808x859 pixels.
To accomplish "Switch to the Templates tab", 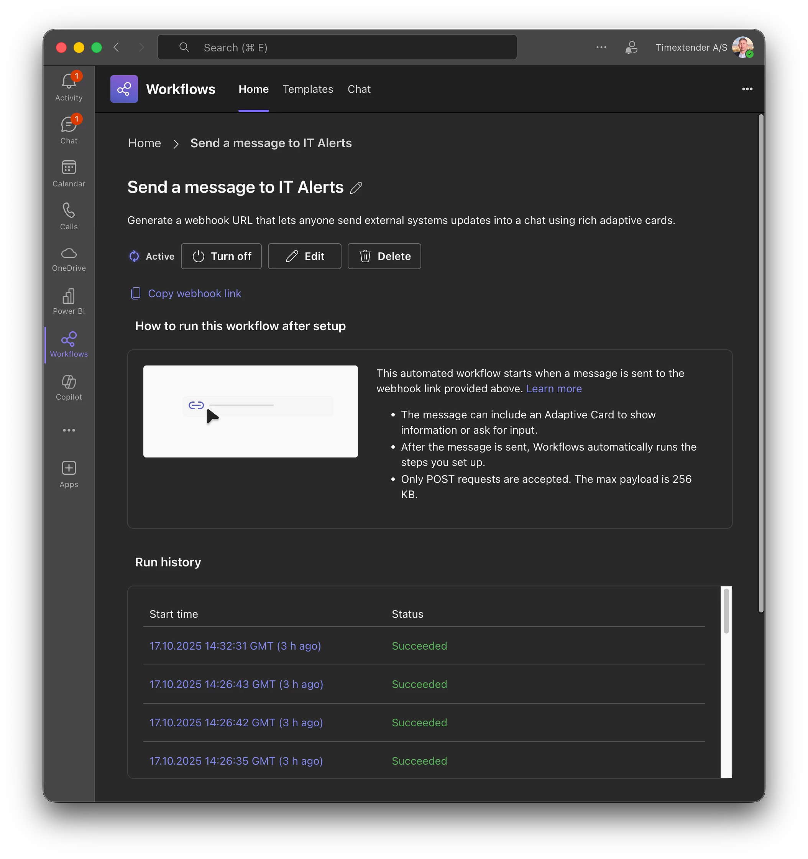I will [307, 89].
